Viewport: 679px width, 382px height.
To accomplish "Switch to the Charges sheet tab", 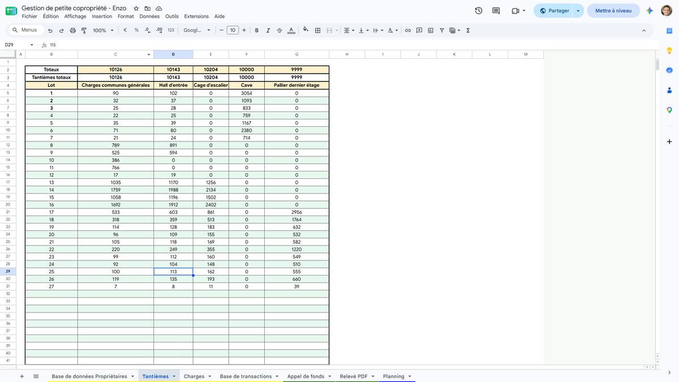I will click(x=194, y=376).
